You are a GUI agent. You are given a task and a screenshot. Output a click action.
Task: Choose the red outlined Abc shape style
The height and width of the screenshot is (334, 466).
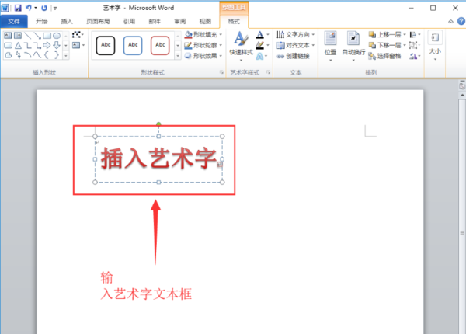pyautogui.click(x=160, y=45)
